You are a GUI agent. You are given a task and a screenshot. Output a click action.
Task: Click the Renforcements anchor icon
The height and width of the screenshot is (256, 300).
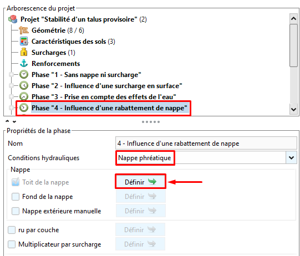(x=24, y=63)
